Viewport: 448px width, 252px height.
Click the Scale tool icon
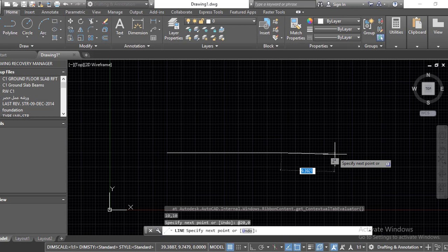[80, 38]
